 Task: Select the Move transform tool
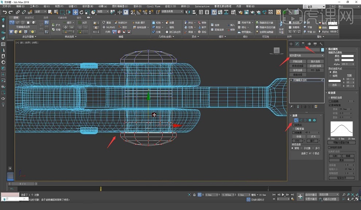coord(75,12)
